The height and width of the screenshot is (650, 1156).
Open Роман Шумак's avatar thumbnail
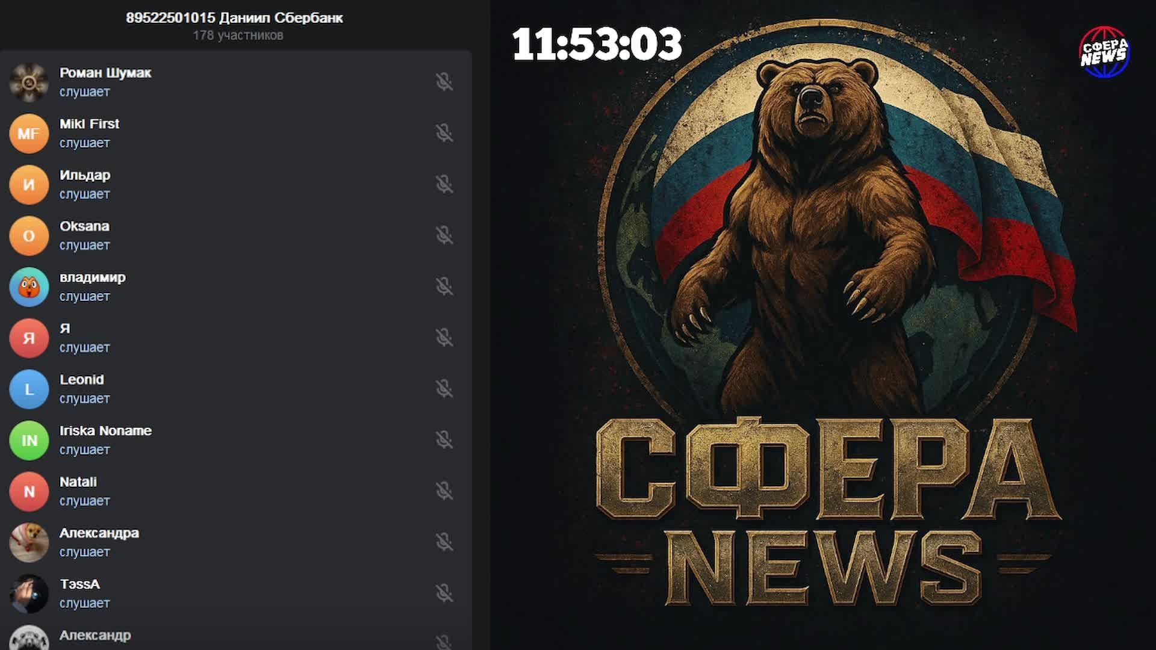[29, 82]
